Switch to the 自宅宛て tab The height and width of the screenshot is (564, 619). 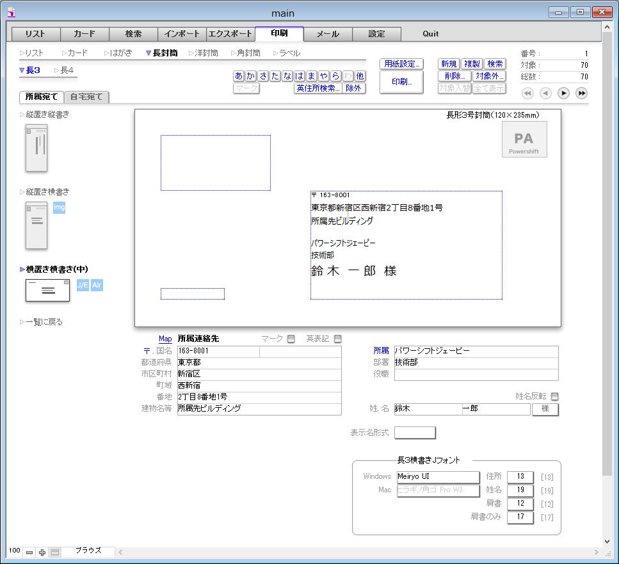point(89,97)
